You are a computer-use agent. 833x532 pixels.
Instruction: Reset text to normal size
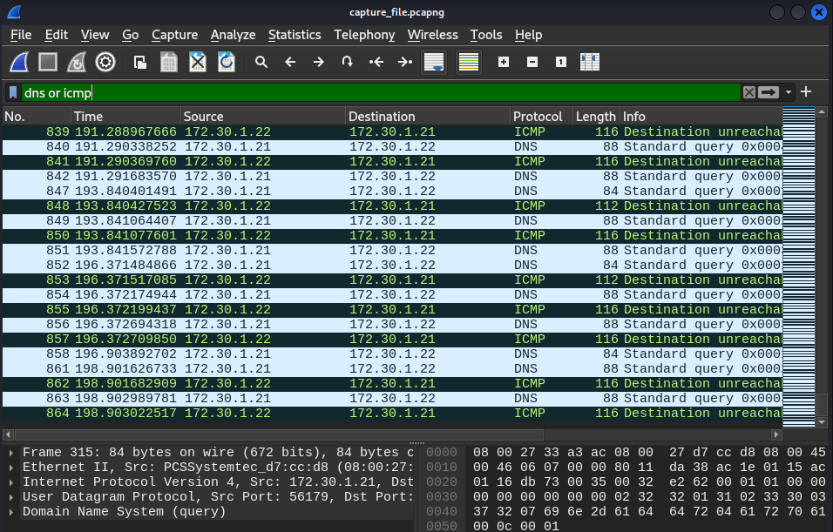tap(561, 62)
